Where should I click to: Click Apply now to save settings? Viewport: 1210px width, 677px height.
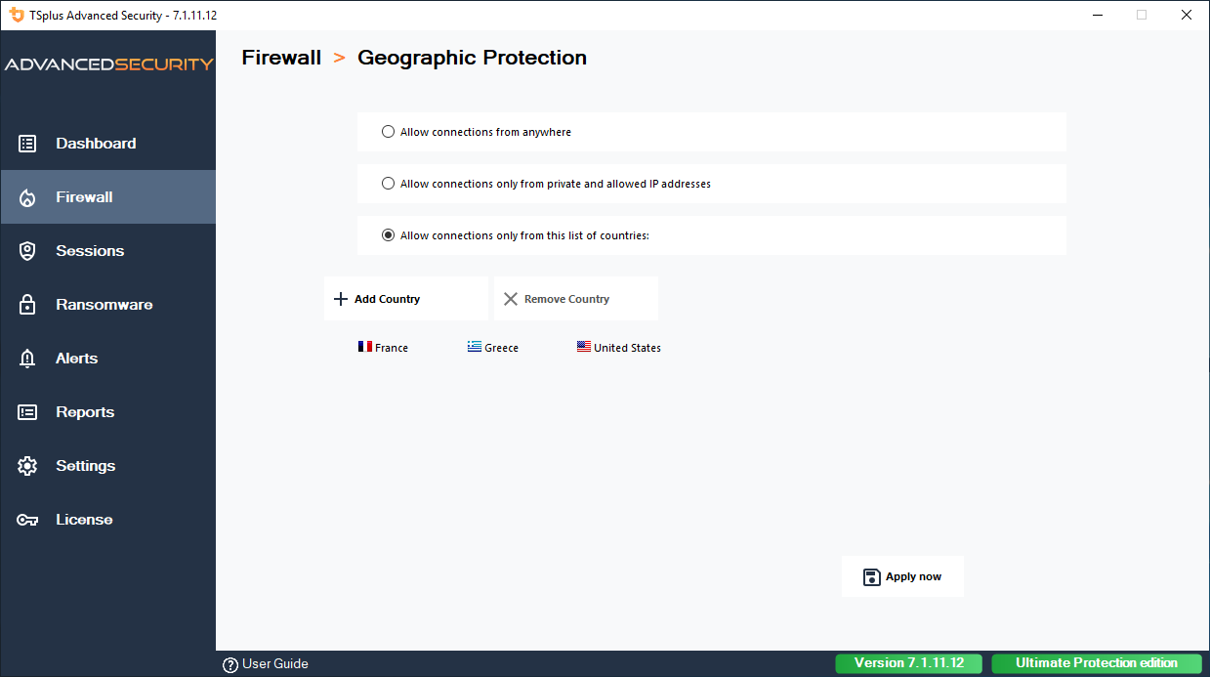click(x=902, y=576)
